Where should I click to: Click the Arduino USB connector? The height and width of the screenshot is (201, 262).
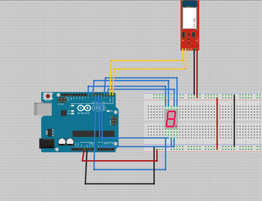[x=43, y=110]
